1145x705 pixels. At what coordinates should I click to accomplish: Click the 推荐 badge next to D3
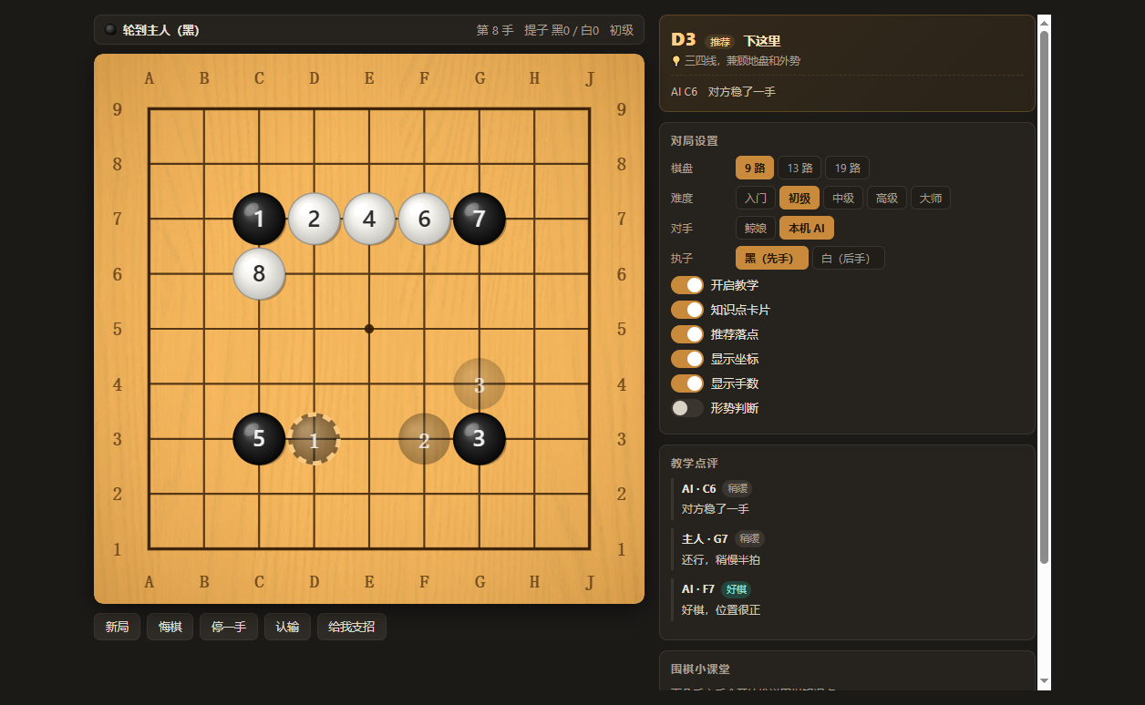coord(720,41)
